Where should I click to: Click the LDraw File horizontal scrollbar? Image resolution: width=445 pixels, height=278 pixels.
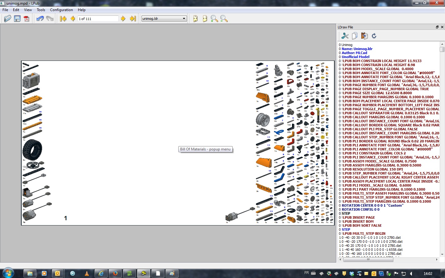368,259
